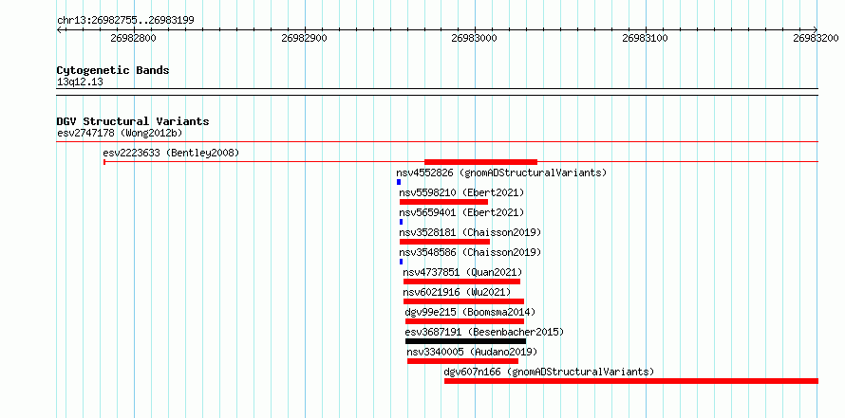The height and width of the screenshot is (418, 845).
Task: Click ruler position 26983200
Action: [x=817, y=38]
